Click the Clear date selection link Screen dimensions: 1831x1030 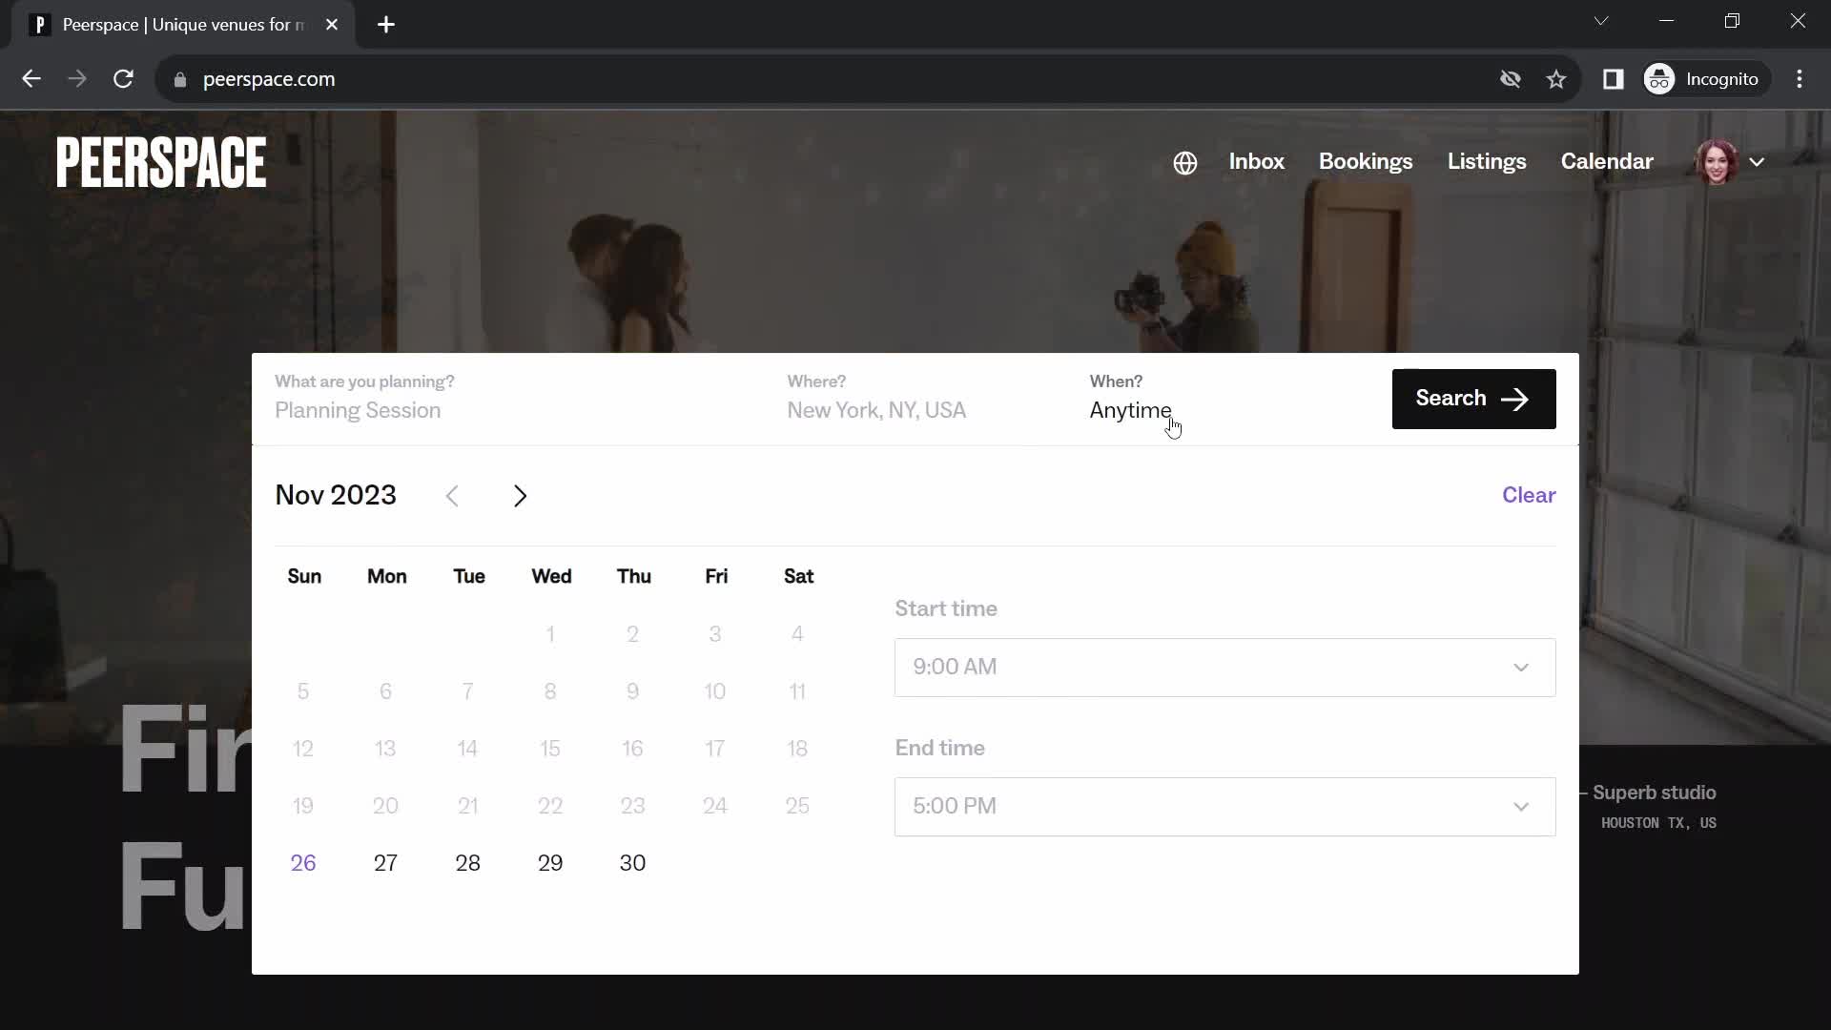1530,494
